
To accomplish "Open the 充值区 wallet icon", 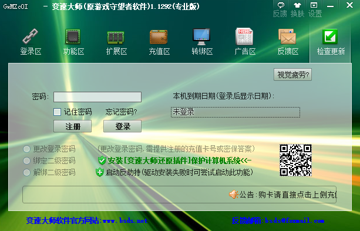I will tap(159, 37).
